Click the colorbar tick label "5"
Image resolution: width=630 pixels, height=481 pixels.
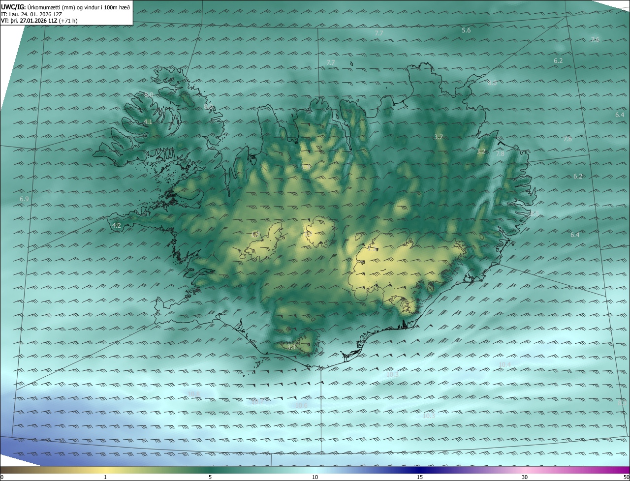click(210, 477)
